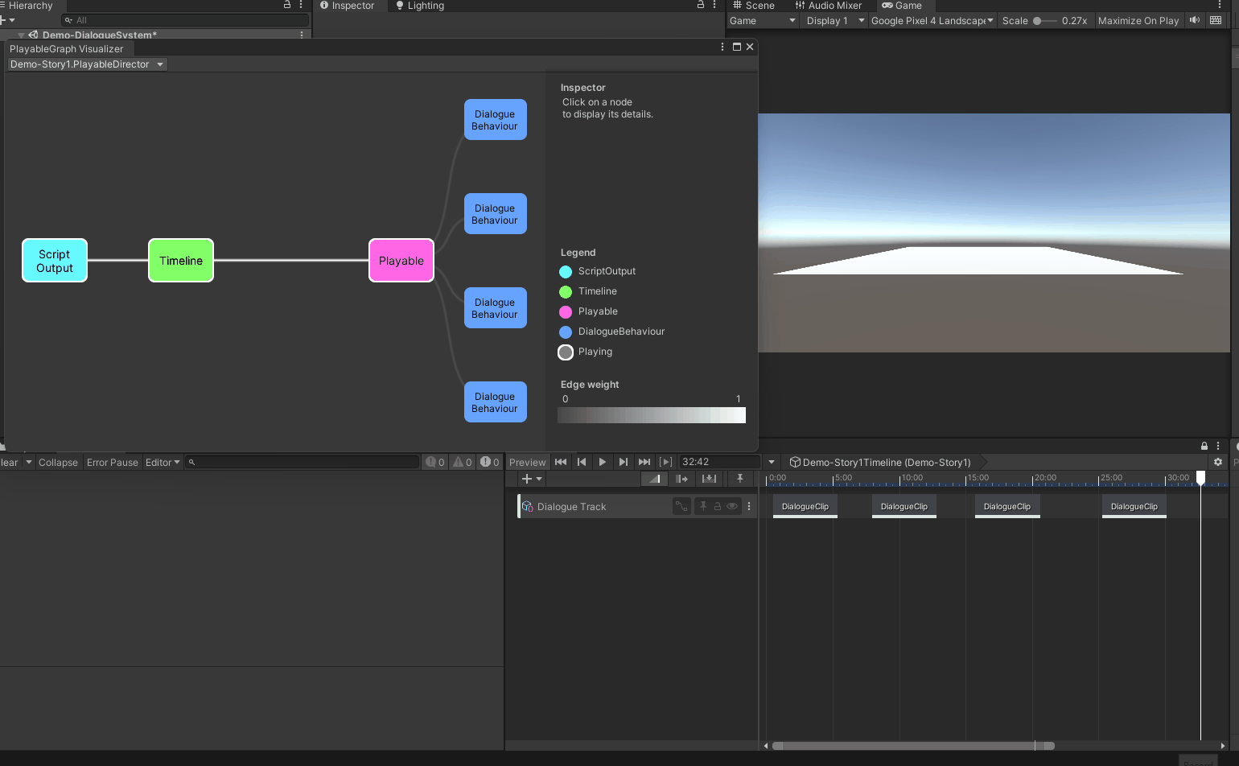Select the pink Playable graph node

[x=401, y=261]
